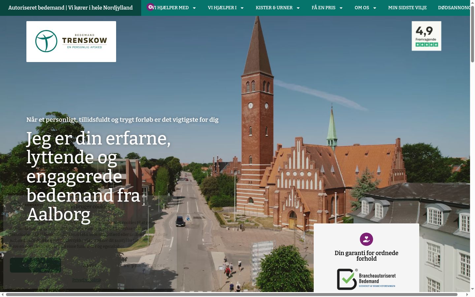Image resolution: width=475 pixels, height=297 pixels.
Task: Click the Brancheautoriseret Bedemand checkmark logo
Action: pyautogui.click(x=366, y=279)
